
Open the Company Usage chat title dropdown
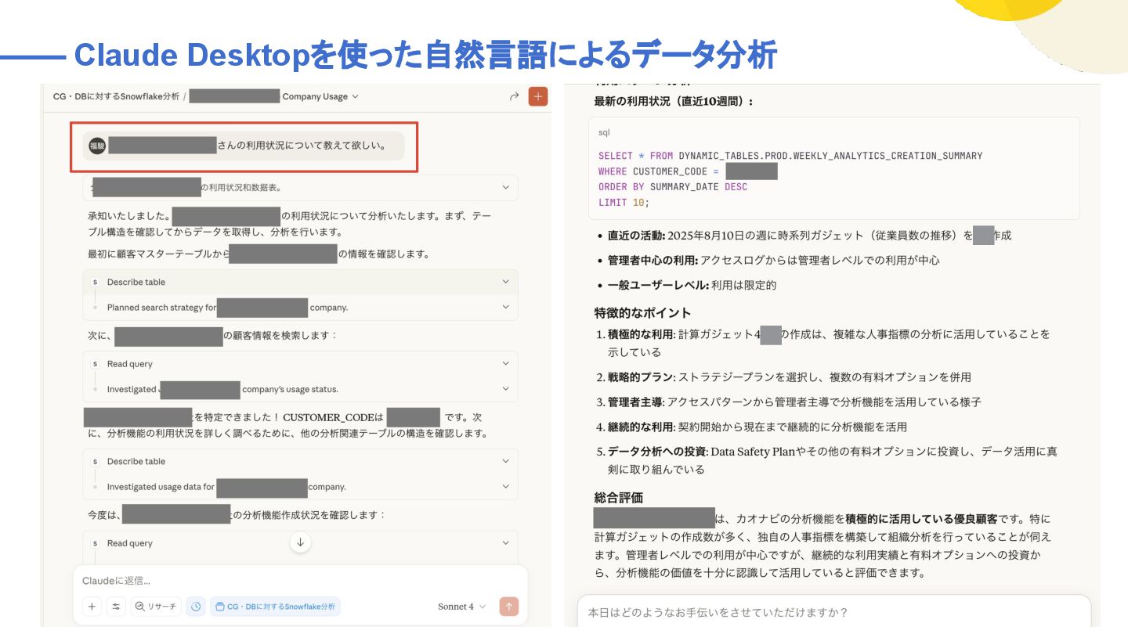[x=320, y=96]
